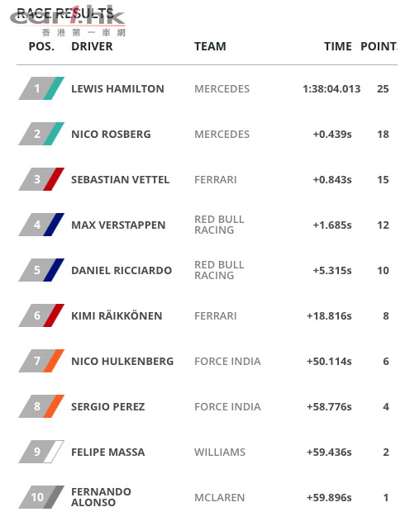Click the TEAM column header
The width and height of the screenshot is (410, 526).
click(210, 46)
